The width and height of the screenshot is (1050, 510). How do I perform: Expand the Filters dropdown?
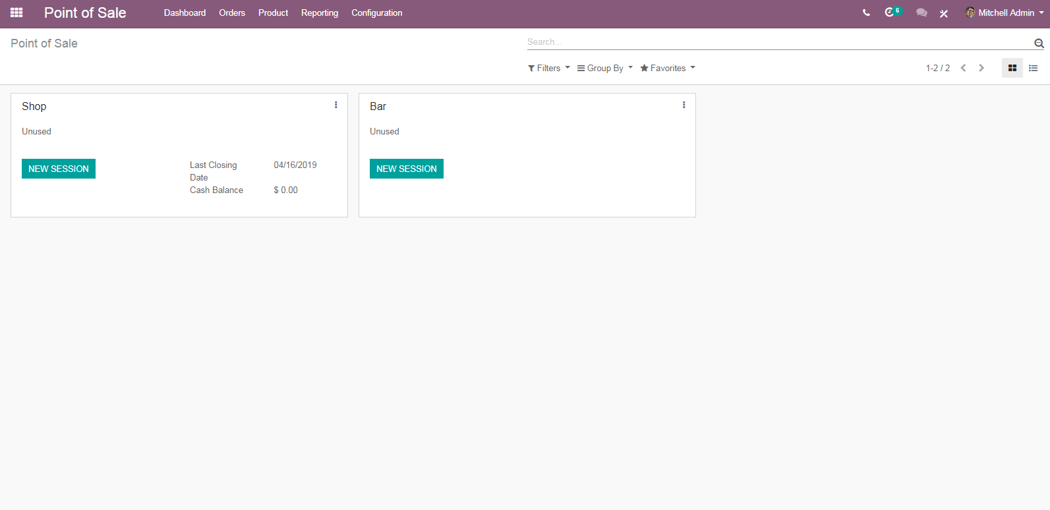coord(548,68)
